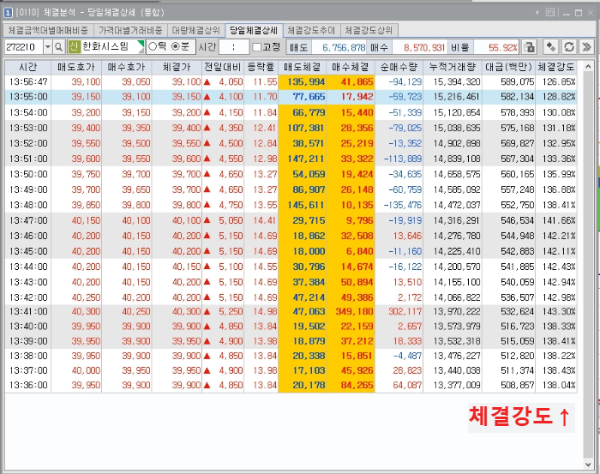Screen dimensions: 600x474
Task: Click the 매수 total value 8,570,931
Action: (x=424, y=47)
